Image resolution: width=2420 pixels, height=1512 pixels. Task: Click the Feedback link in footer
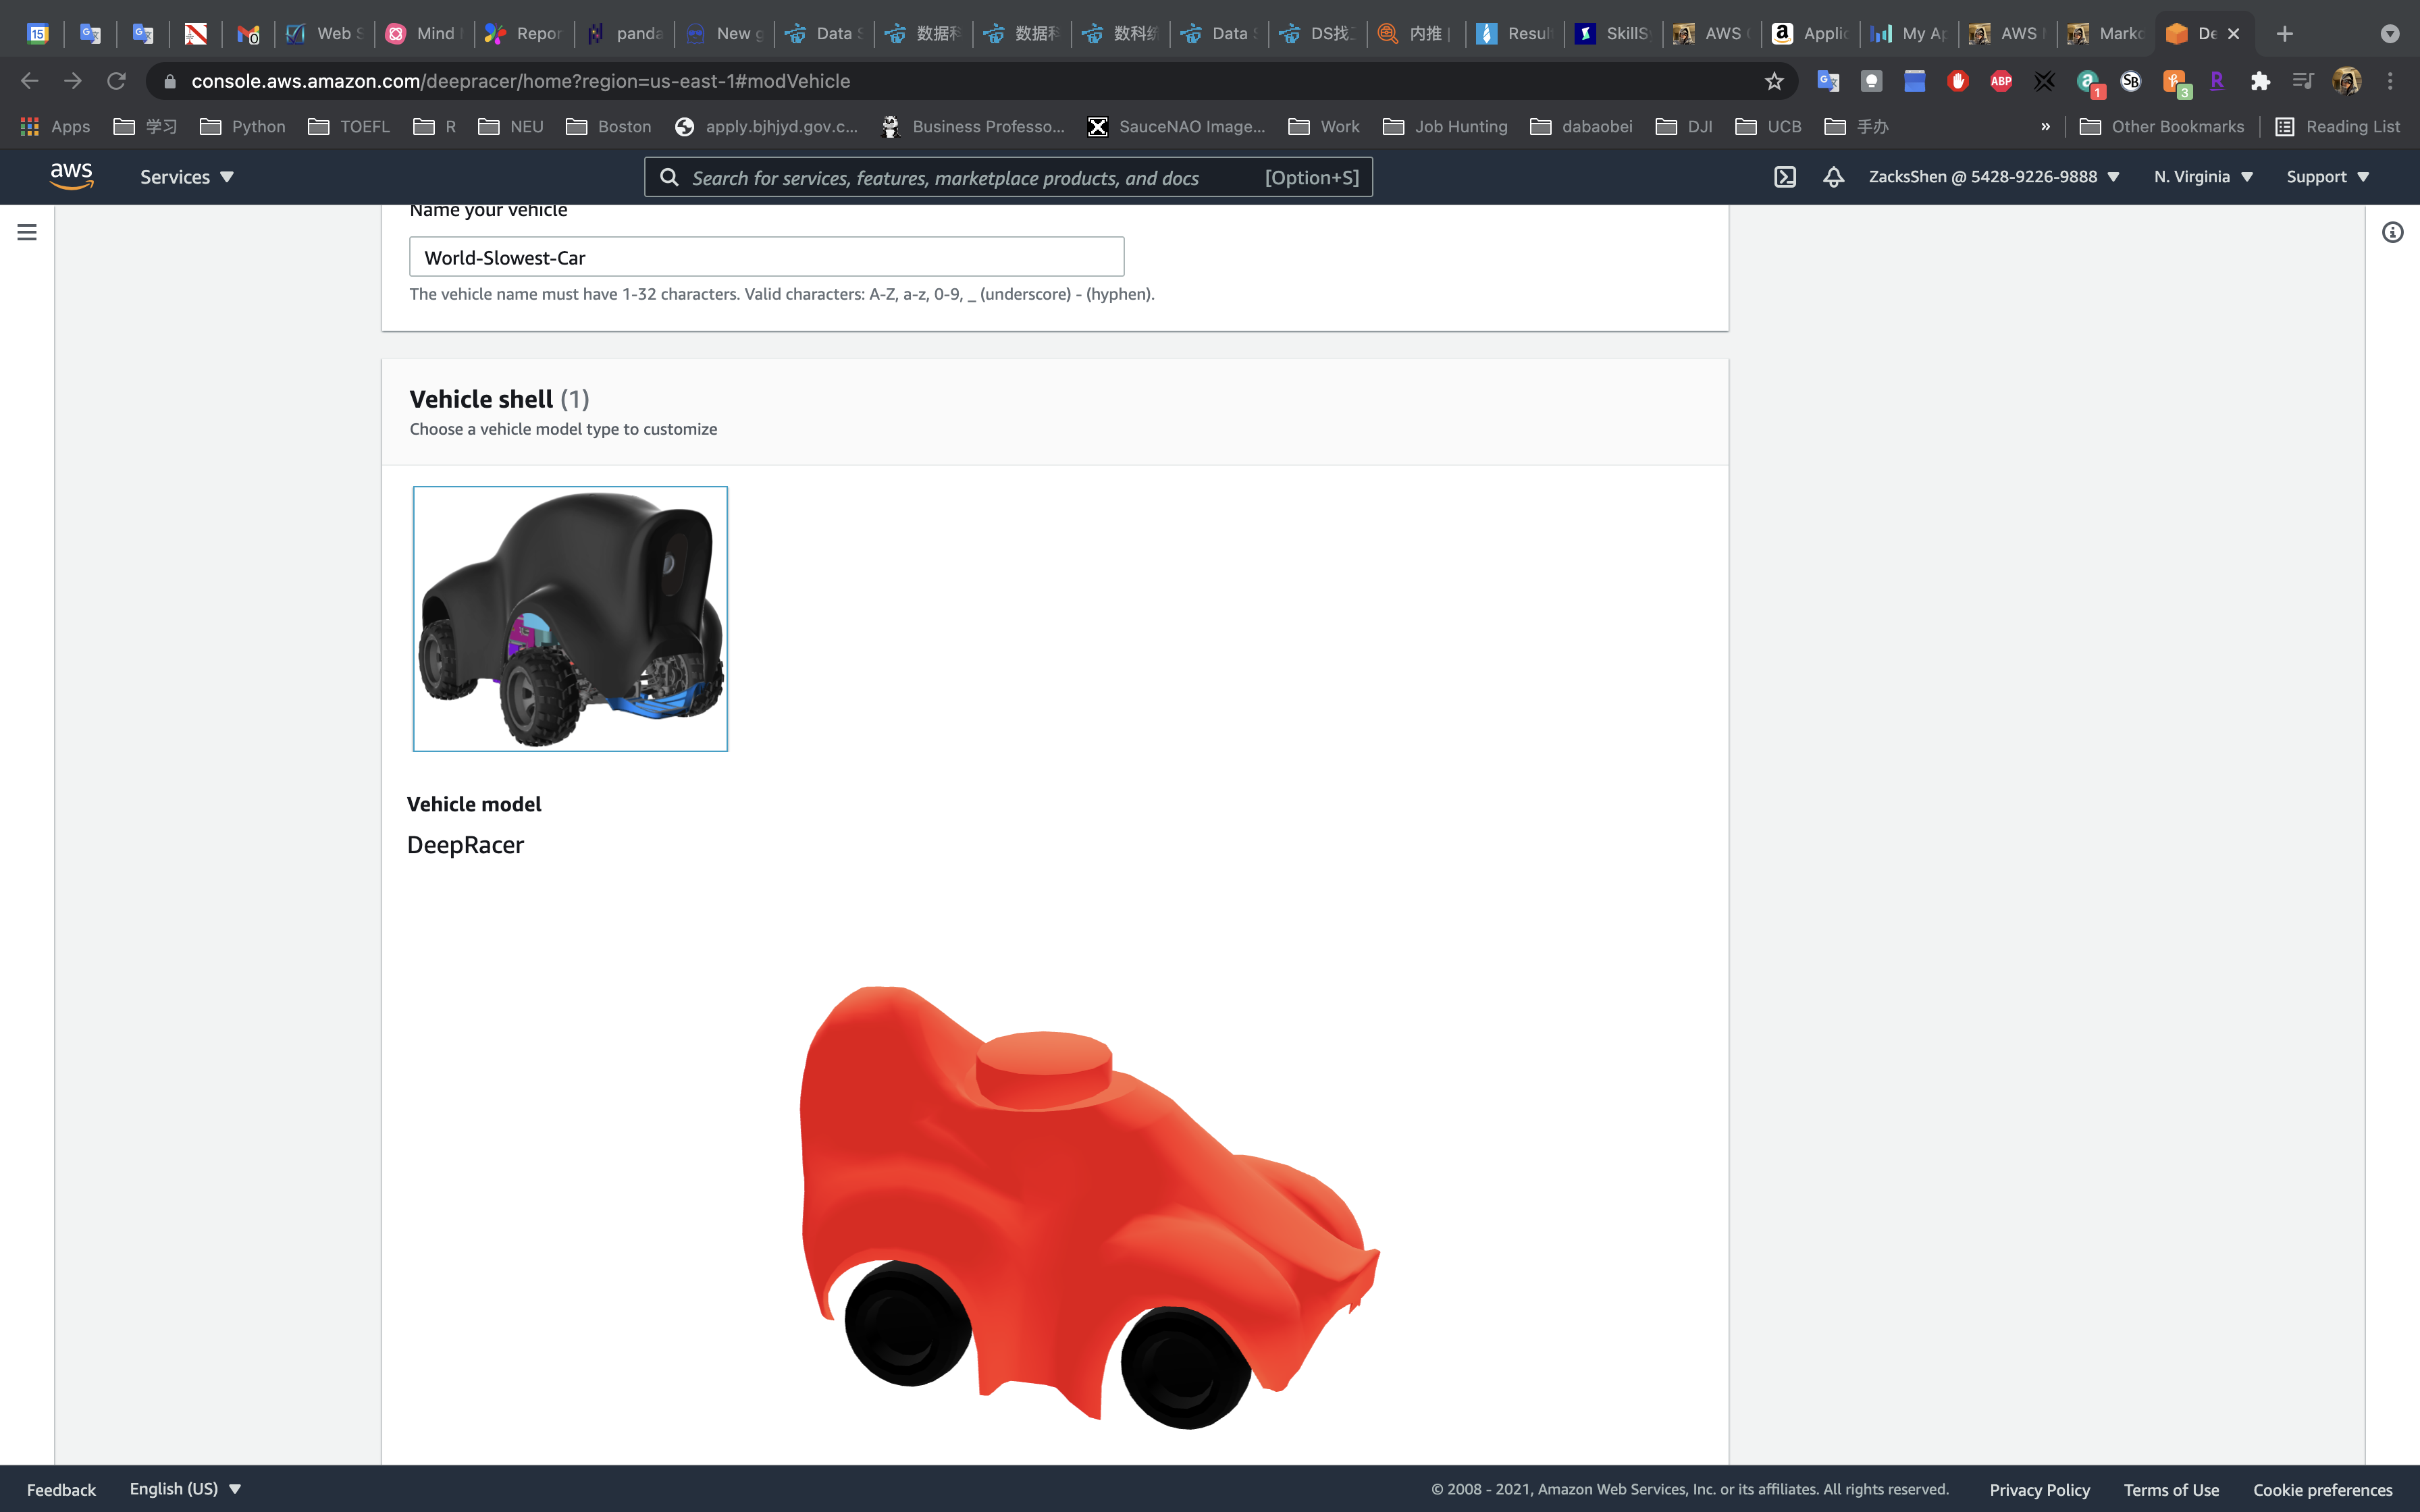click(61, 1489)
